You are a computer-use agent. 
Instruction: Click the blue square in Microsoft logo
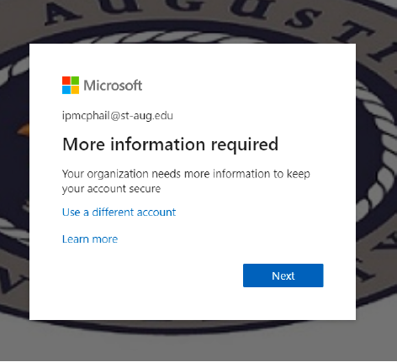[66, 90]
